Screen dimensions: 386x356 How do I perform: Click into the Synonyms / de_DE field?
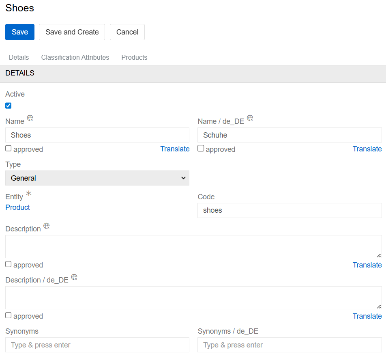click(289, 345)
